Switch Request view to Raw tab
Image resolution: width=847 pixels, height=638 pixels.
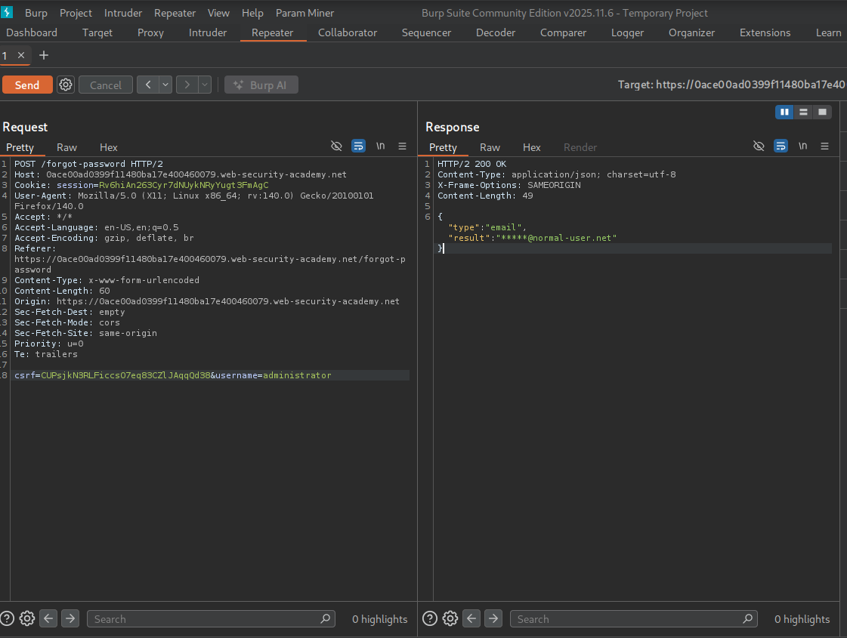point(66,147)
